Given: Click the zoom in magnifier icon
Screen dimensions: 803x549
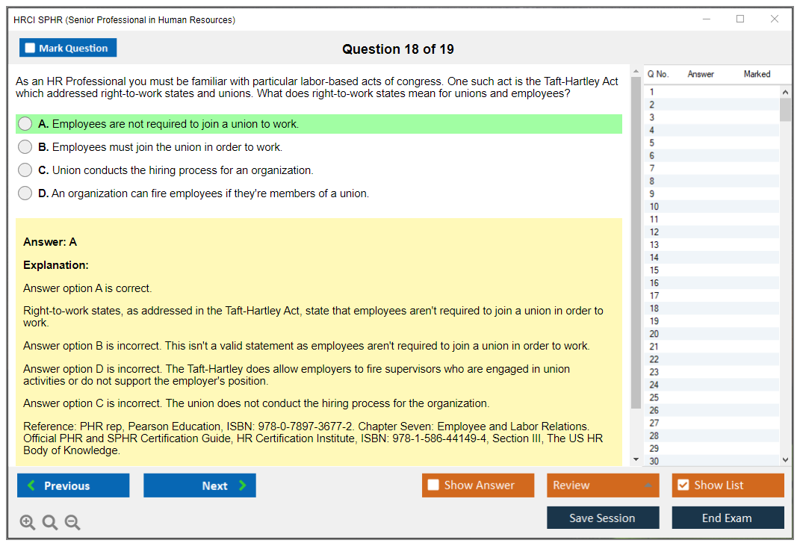Looking at the screenshot, I should 28,523.
